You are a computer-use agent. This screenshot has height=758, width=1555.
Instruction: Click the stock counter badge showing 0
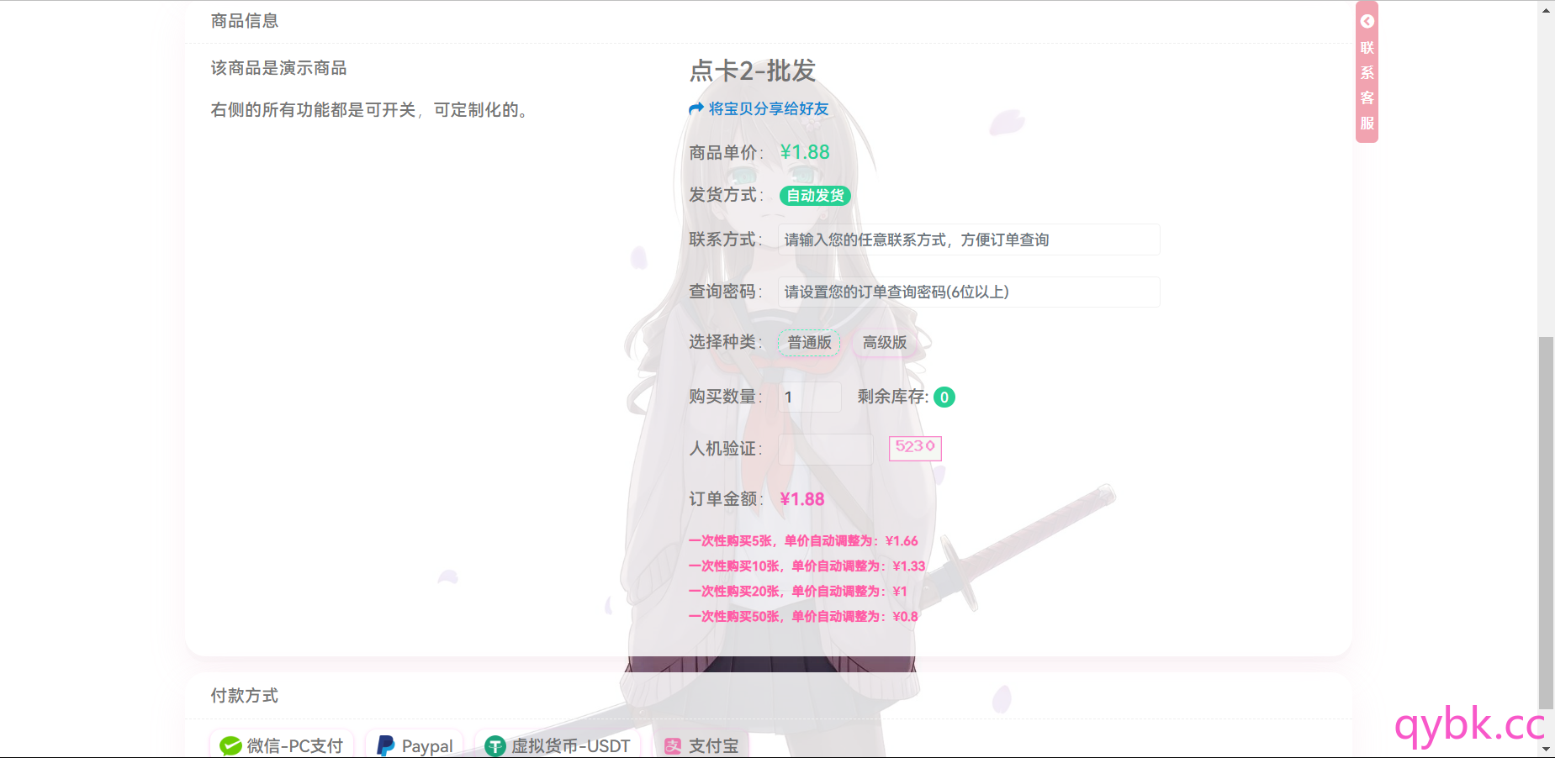(944, 397)
